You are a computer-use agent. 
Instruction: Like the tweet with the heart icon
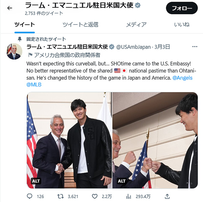coord(95,197)
